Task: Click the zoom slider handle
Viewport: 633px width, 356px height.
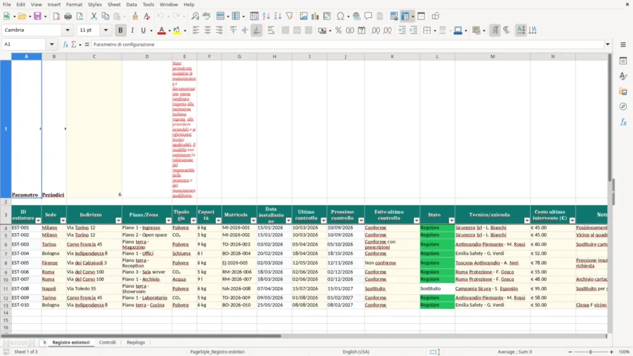Action: [590, 352]
